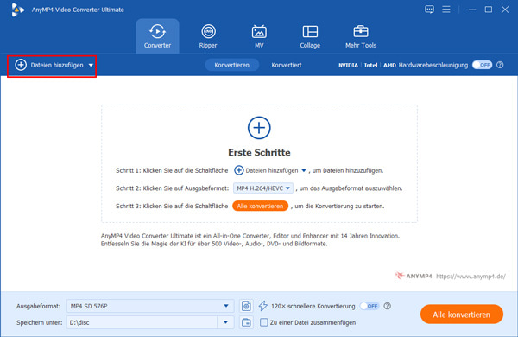Switch to the Ripper tab
518x337 pixels.
coord(208,36)
